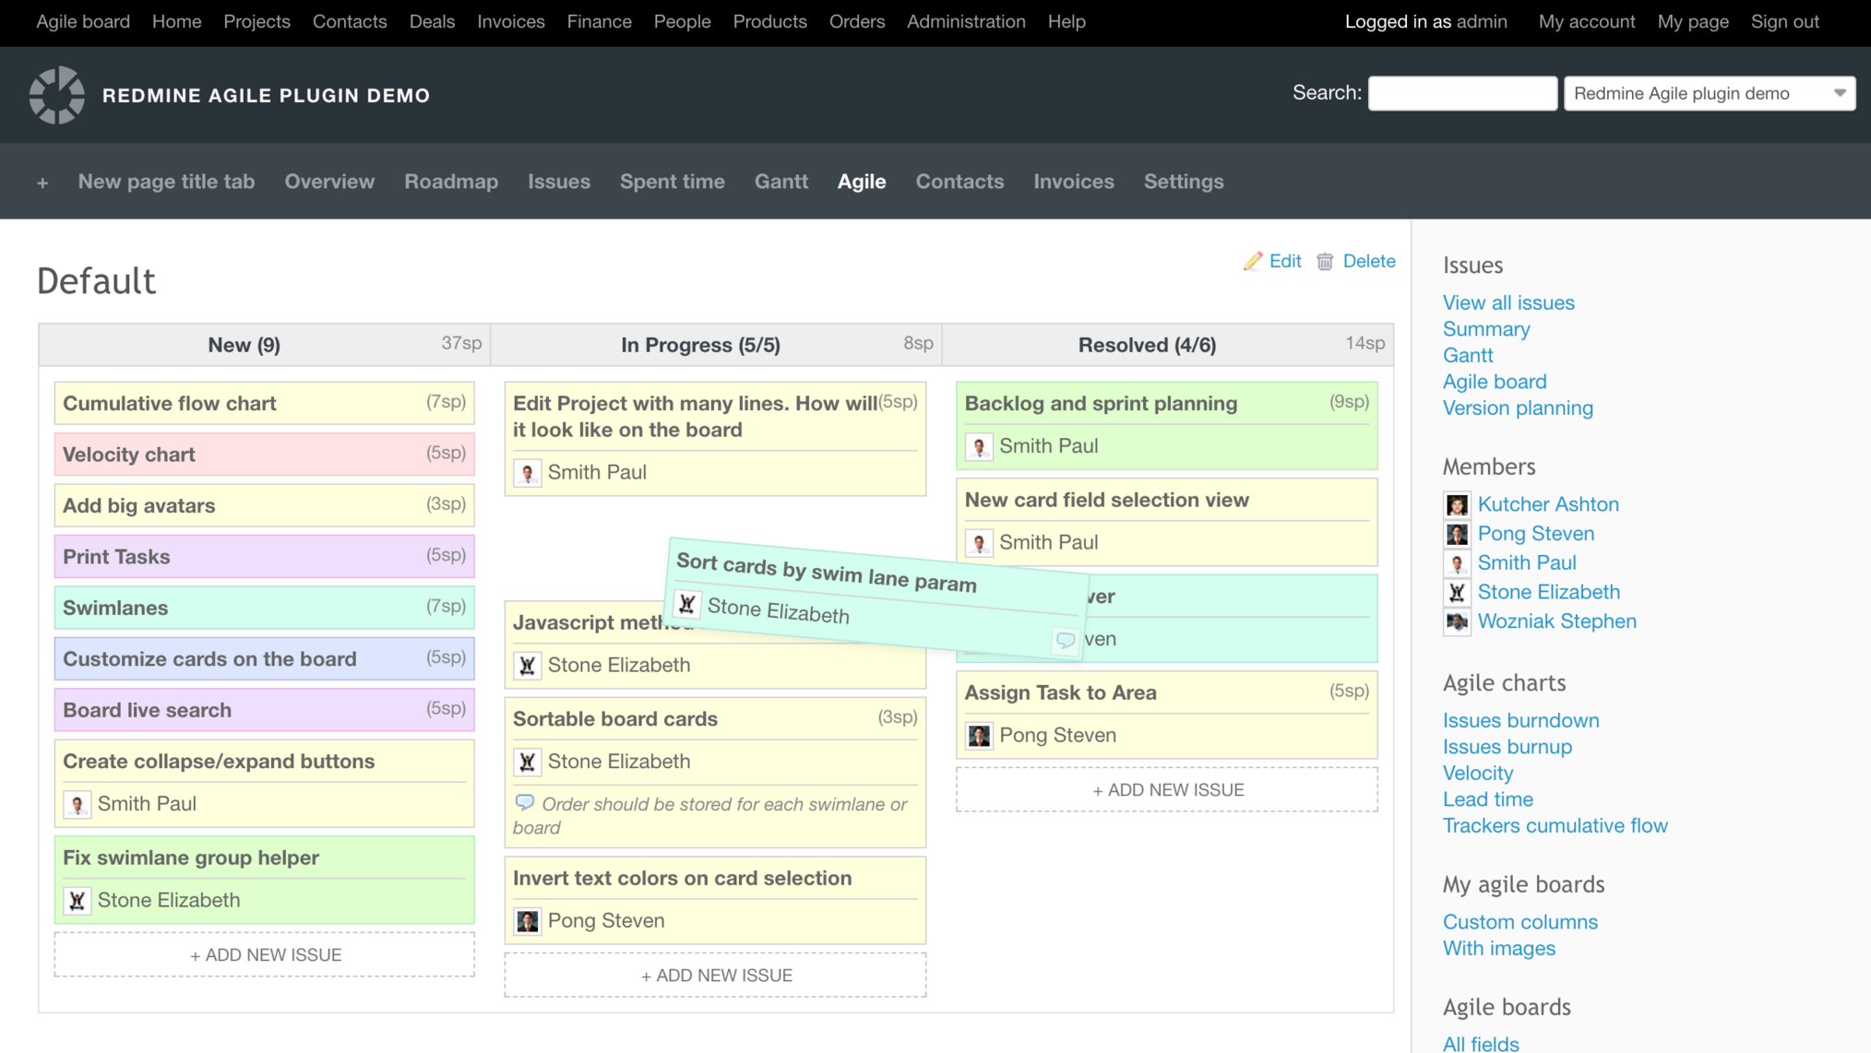The height and width of the screenshot is (1053, 1871).
Task: Click the Delete board icon
Action: coord(1325,259)
